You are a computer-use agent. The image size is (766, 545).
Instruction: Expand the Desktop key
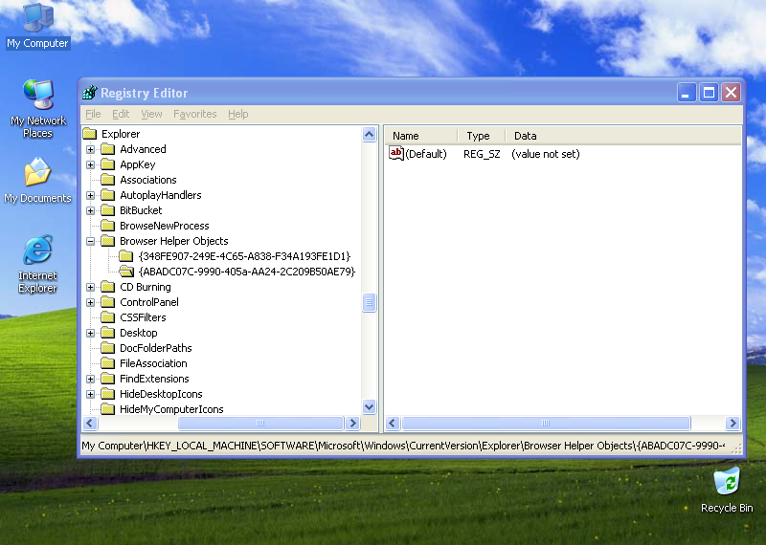point(90,333)
